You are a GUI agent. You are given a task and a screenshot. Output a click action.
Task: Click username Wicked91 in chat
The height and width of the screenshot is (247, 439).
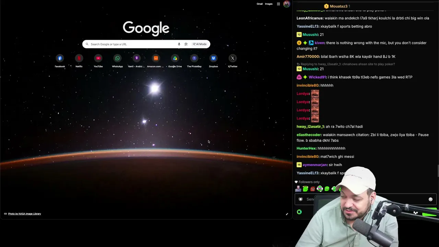(x=317, y=77)
